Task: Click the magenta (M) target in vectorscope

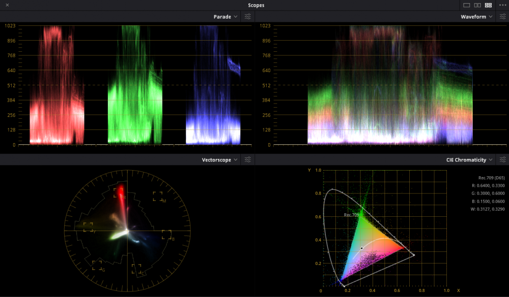Action: tap(158, 197)
